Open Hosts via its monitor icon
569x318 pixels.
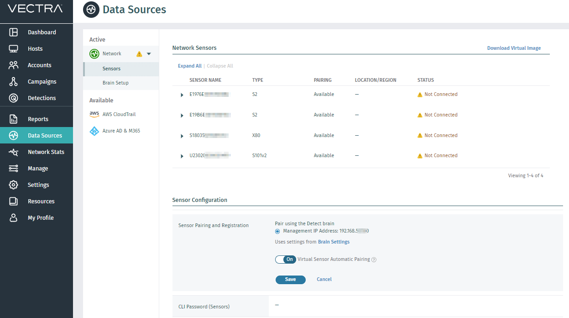14,49
